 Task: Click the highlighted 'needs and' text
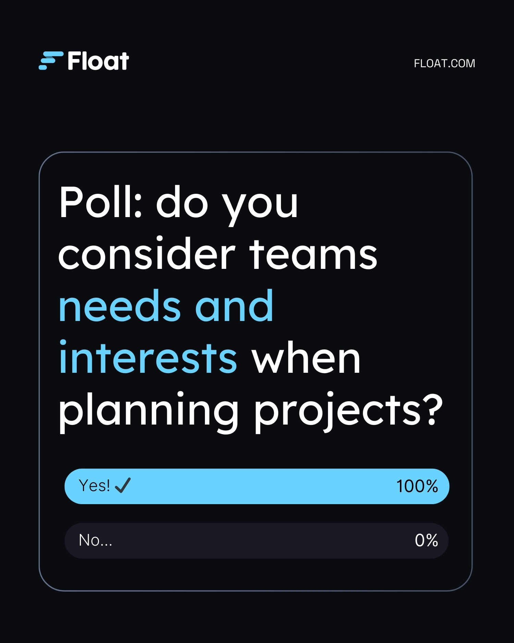pos(166,306)
